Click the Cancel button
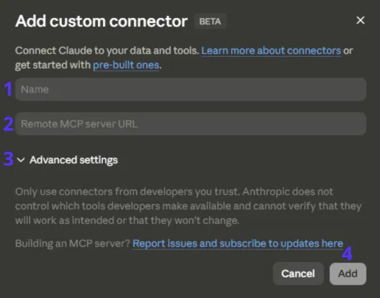Image resolution: width=380 pixels, height=298 pixels. click(x=298, y=274)
